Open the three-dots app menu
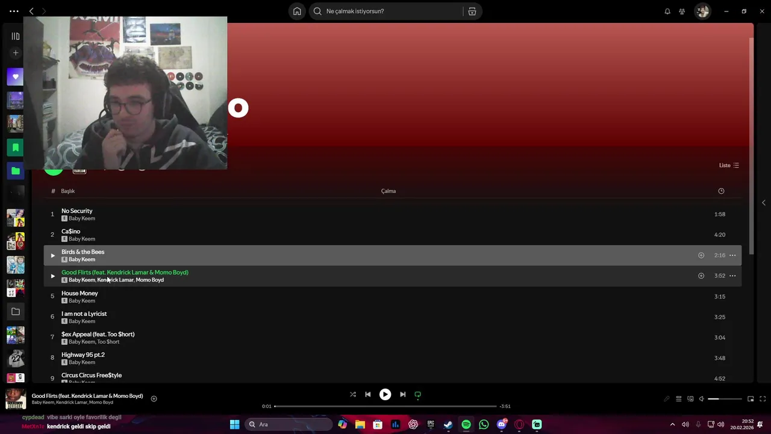 (x=14, y=11)
